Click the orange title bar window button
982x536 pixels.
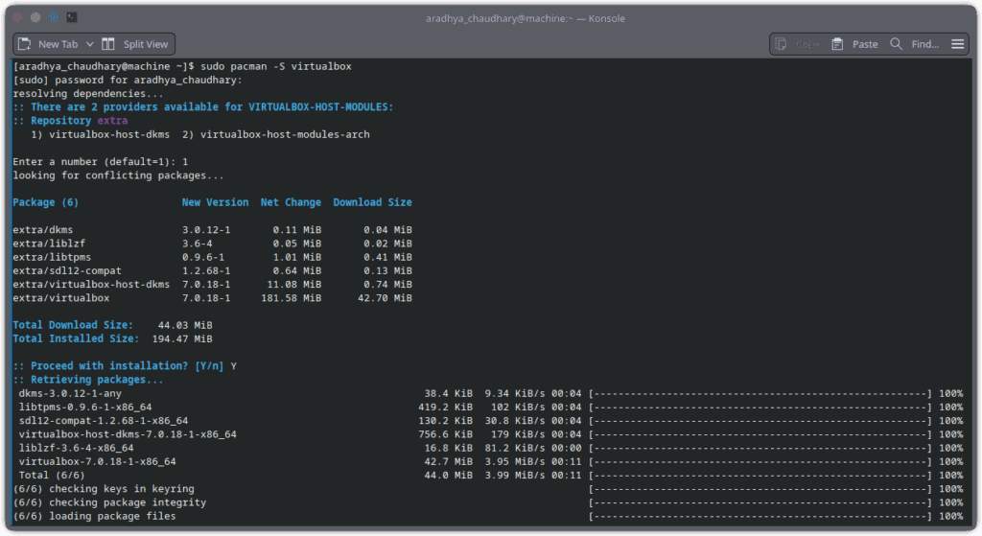pos(35,17)
